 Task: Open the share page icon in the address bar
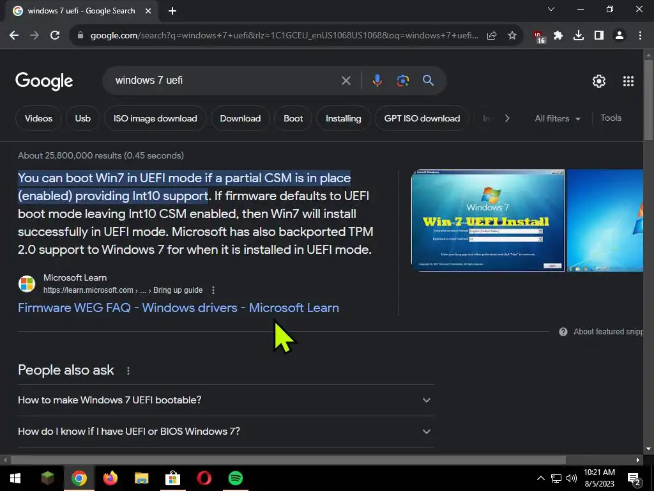coord(492,36)
